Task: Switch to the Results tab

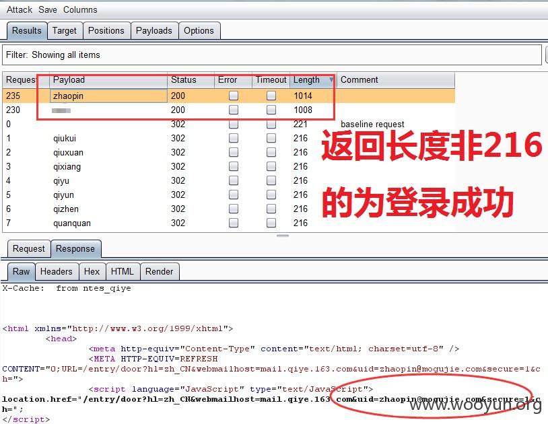Action: (26, 31)
